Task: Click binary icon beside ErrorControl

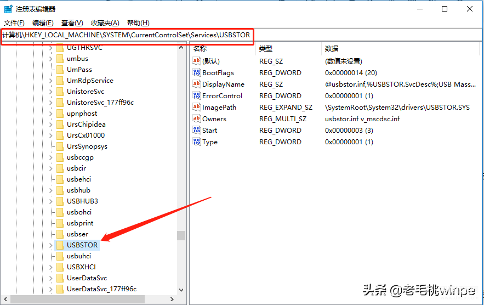Action: tap(197, 95)
